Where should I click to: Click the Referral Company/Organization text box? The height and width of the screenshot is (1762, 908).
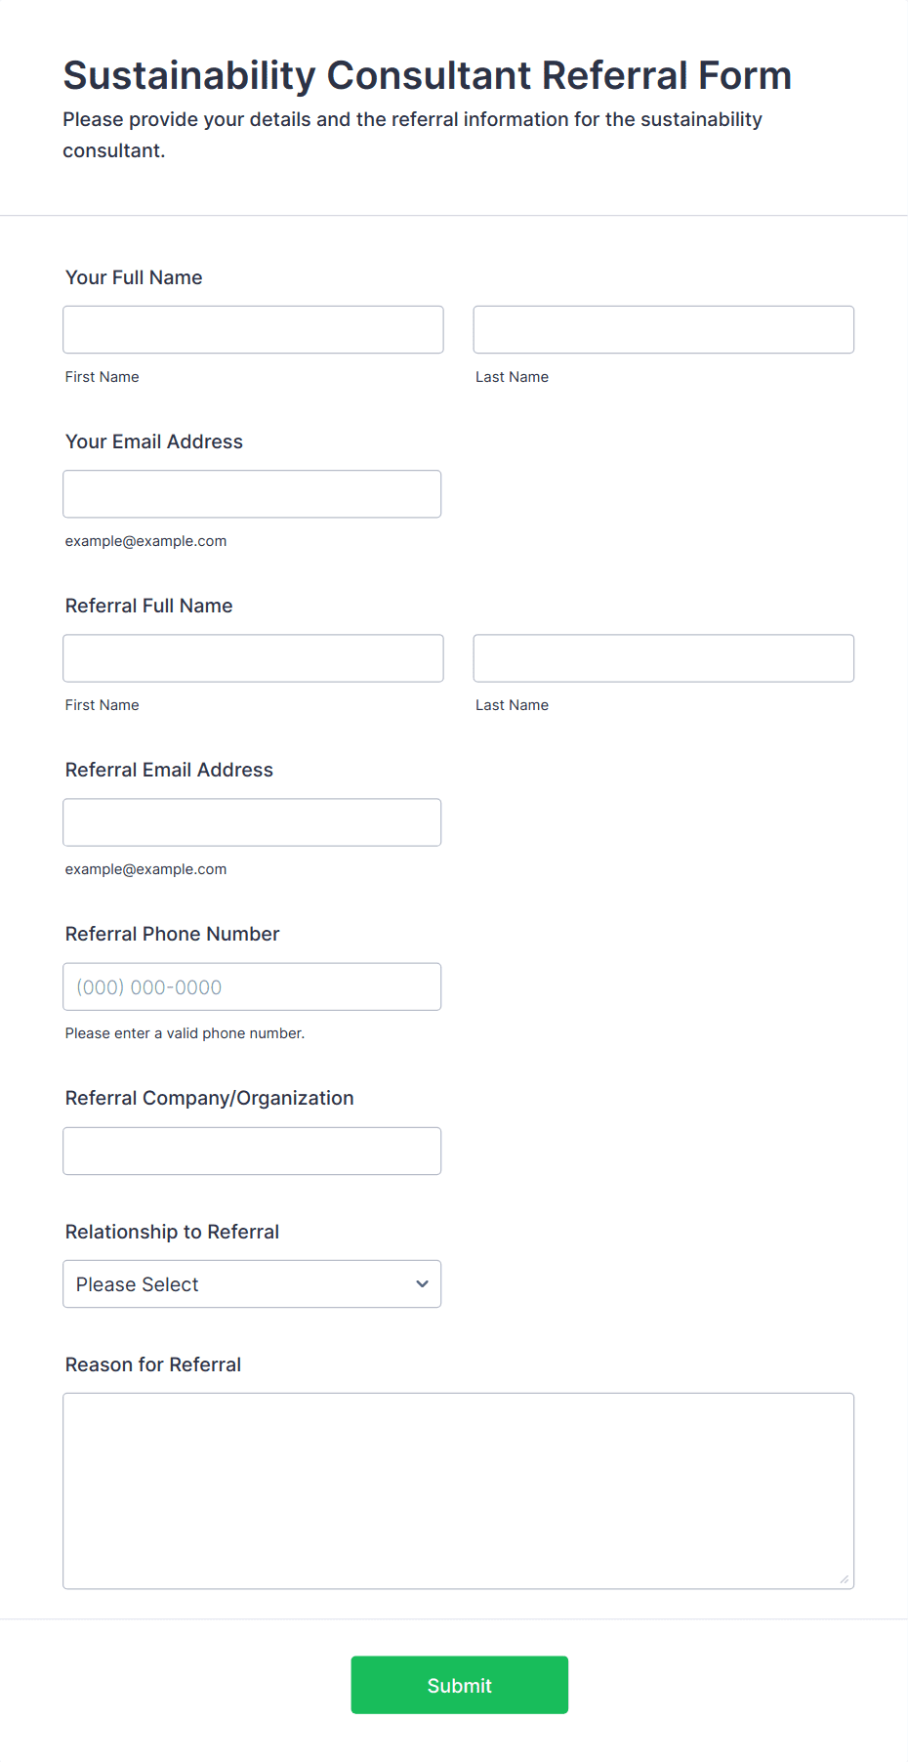tap(252, 1151)
